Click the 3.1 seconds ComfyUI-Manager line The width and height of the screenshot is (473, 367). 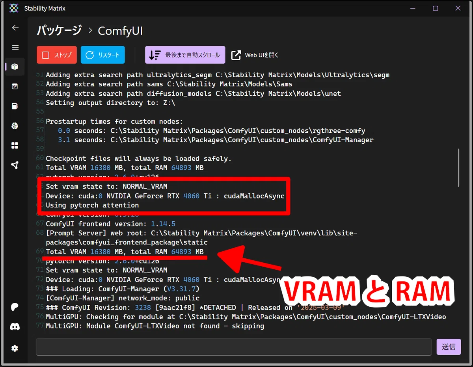click(x=216, y=140)
